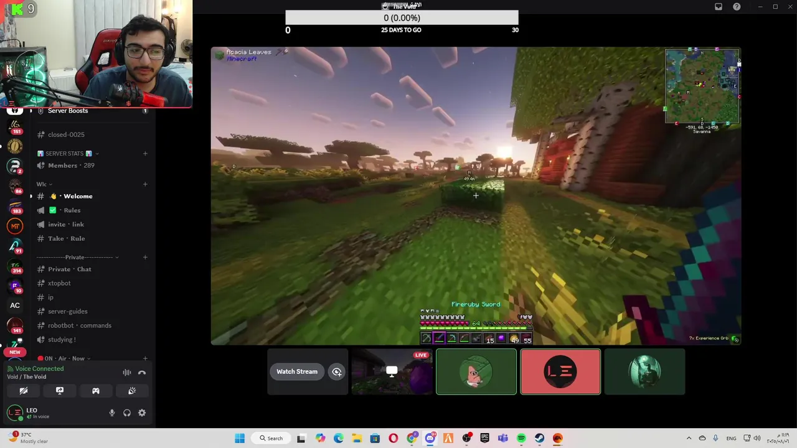The image size is (797, 448).
Task: Open Discord User Settings gear
Action: tap(142, 413)
